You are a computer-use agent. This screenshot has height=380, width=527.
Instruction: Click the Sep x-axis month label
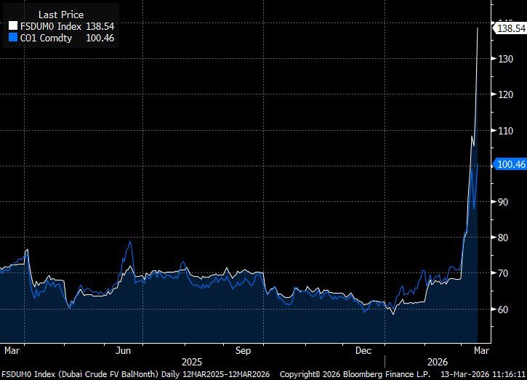[243, 351]
